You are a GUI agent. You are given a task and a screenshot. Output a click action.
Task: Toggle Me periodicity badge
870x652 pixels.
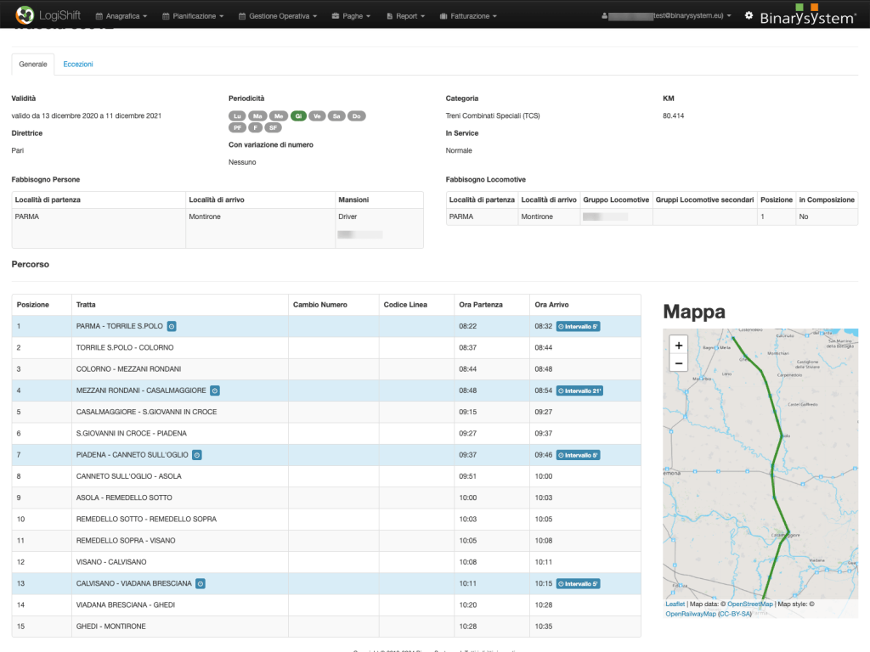click(x=279, y=115)
